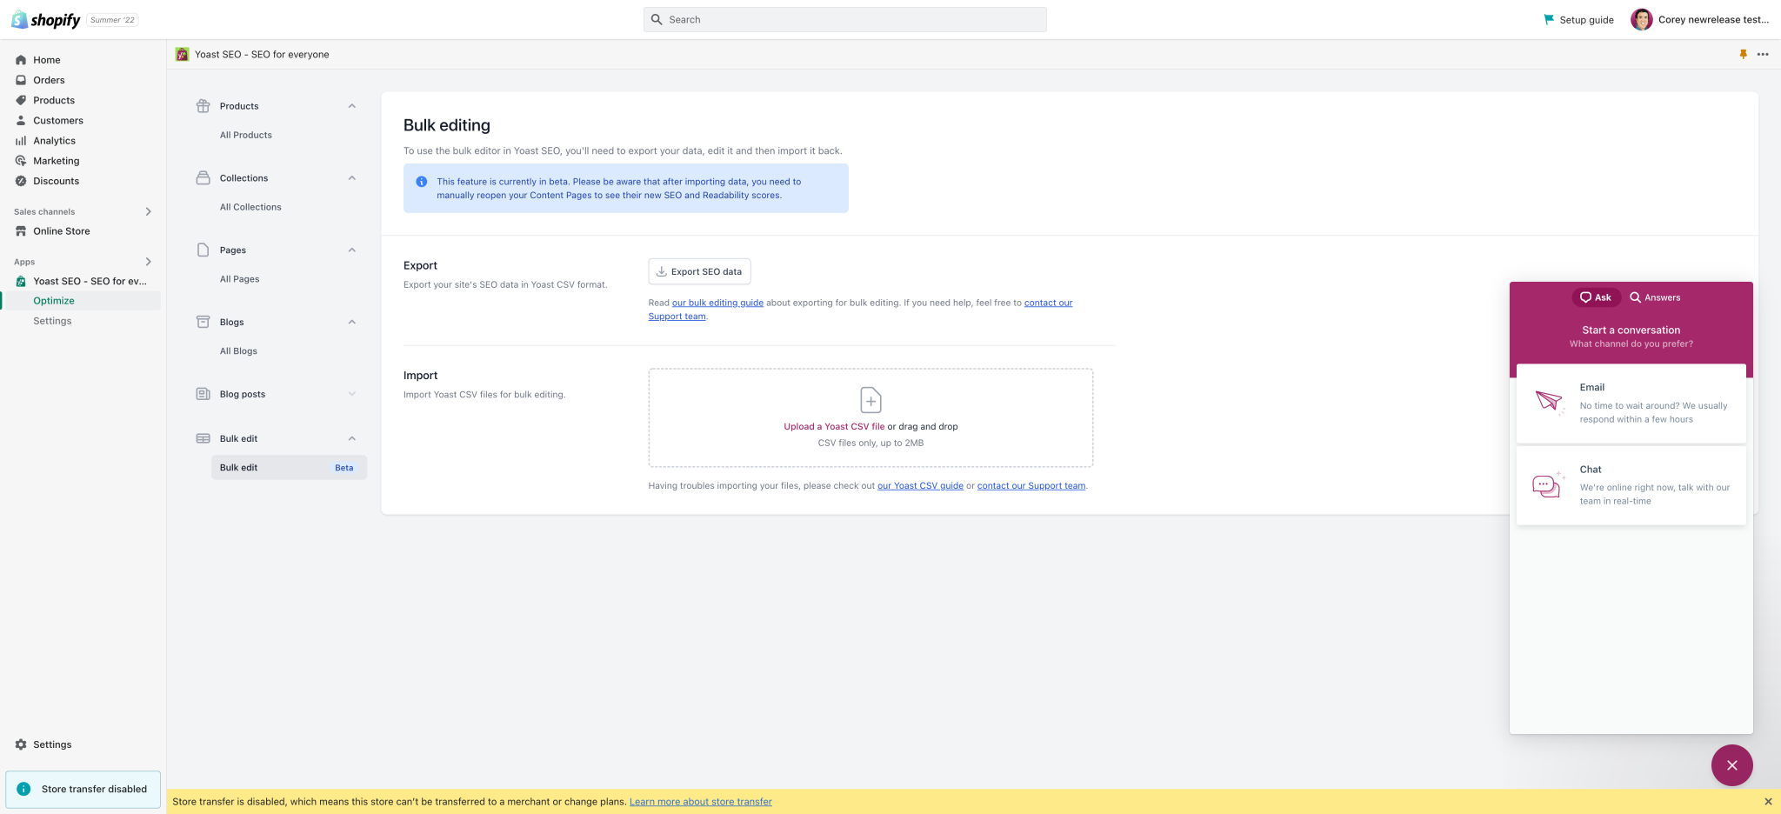Click Export SEO data button

(699, 271)
